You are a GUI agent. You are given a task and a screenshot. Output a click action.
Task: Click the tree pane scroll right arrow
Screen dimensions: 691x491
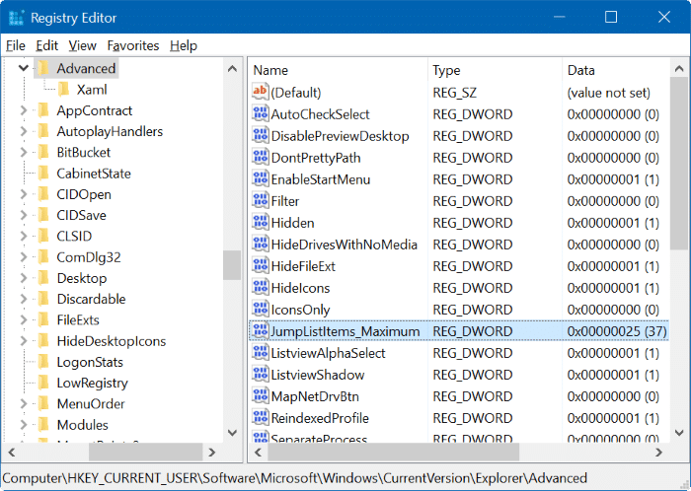point(212,452)
